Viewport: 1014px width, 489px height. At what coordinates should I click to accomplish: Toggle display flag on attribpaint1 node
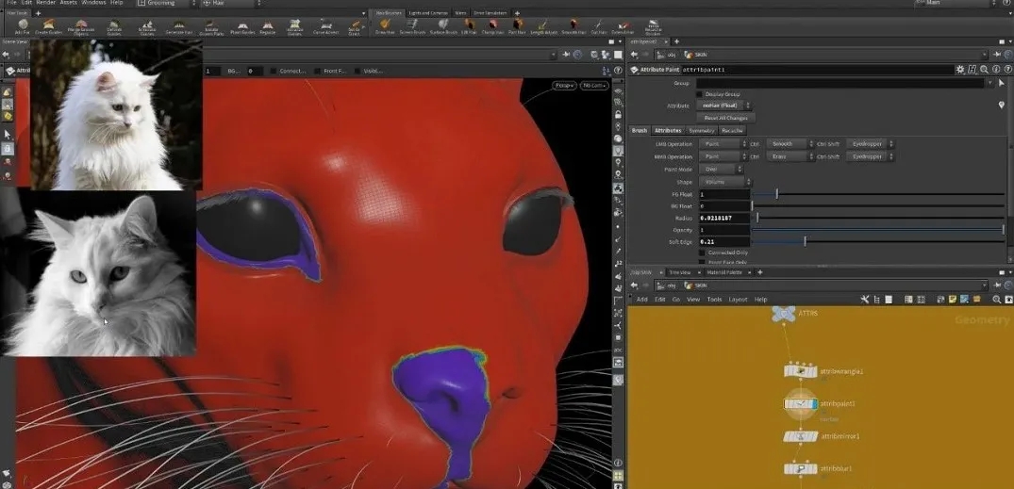click(813, 404)
